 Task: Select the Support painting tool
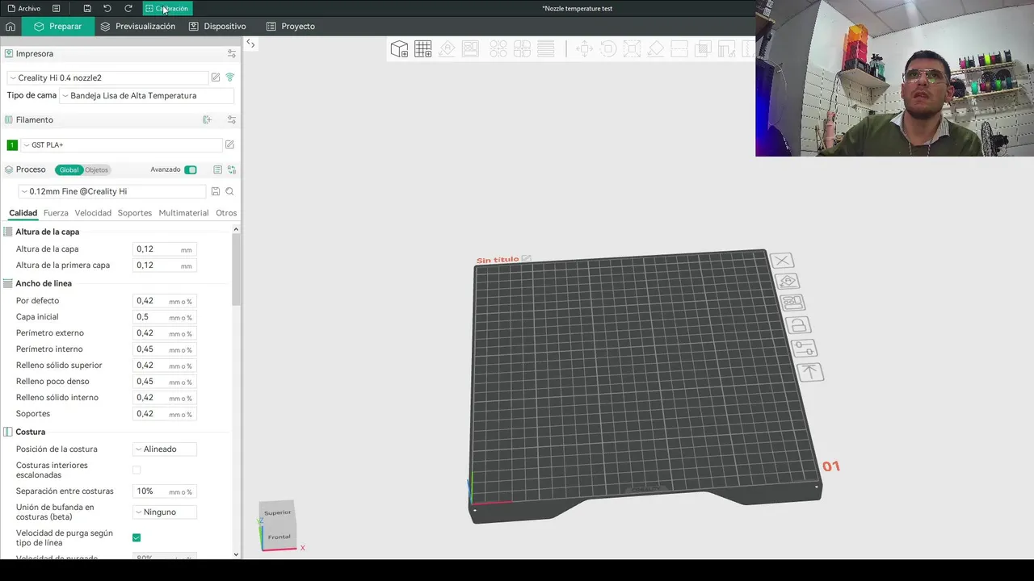click(726, 49)
